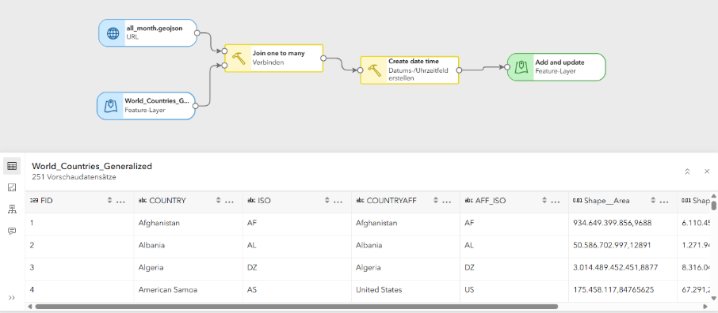Click the Shape__Area column header text
Viewport: 718px width, 313px height.
tap(607, 201)
